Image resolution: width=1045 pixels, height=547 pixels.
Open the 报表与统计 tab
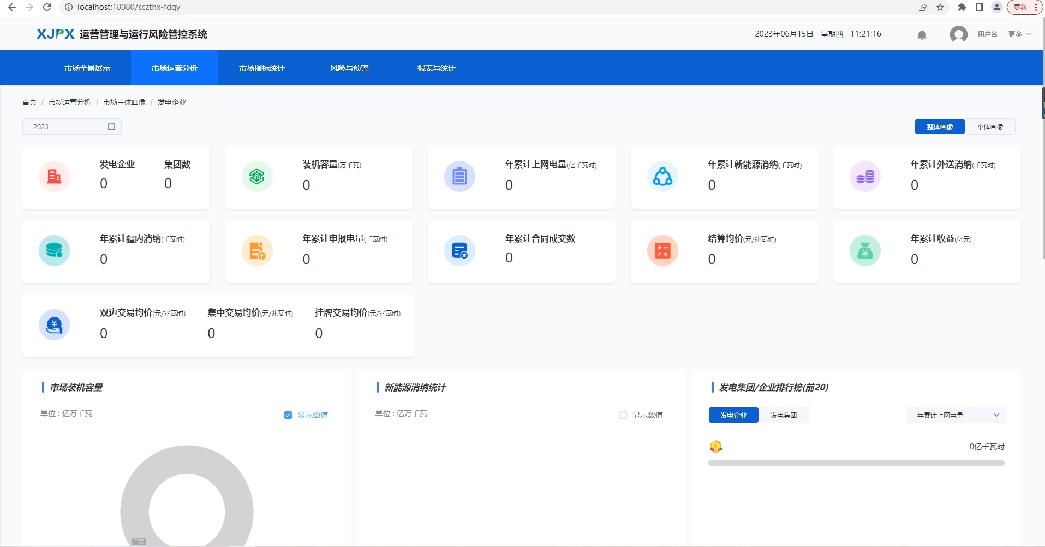click(436, 68)
